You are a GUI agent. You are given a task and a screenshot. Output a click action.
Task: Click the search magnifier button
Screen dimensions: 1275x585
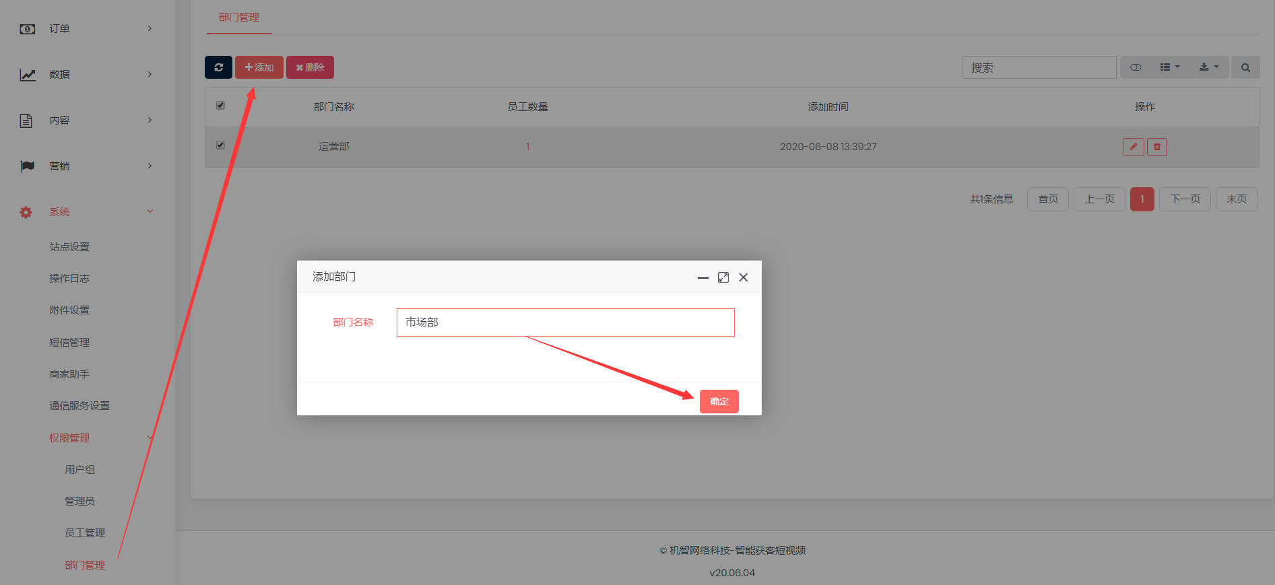click(x=1245, y=67)
